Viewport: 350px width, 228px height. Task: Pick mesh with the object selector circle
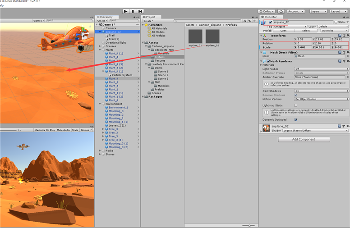point(348,56)
